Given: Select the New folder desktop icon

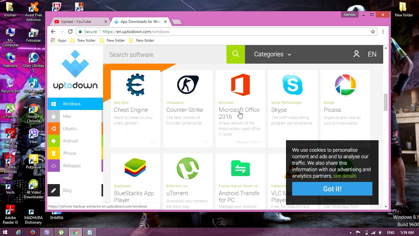Looking at the screenshot, I should pyautogui.click(x=404, y=10).
